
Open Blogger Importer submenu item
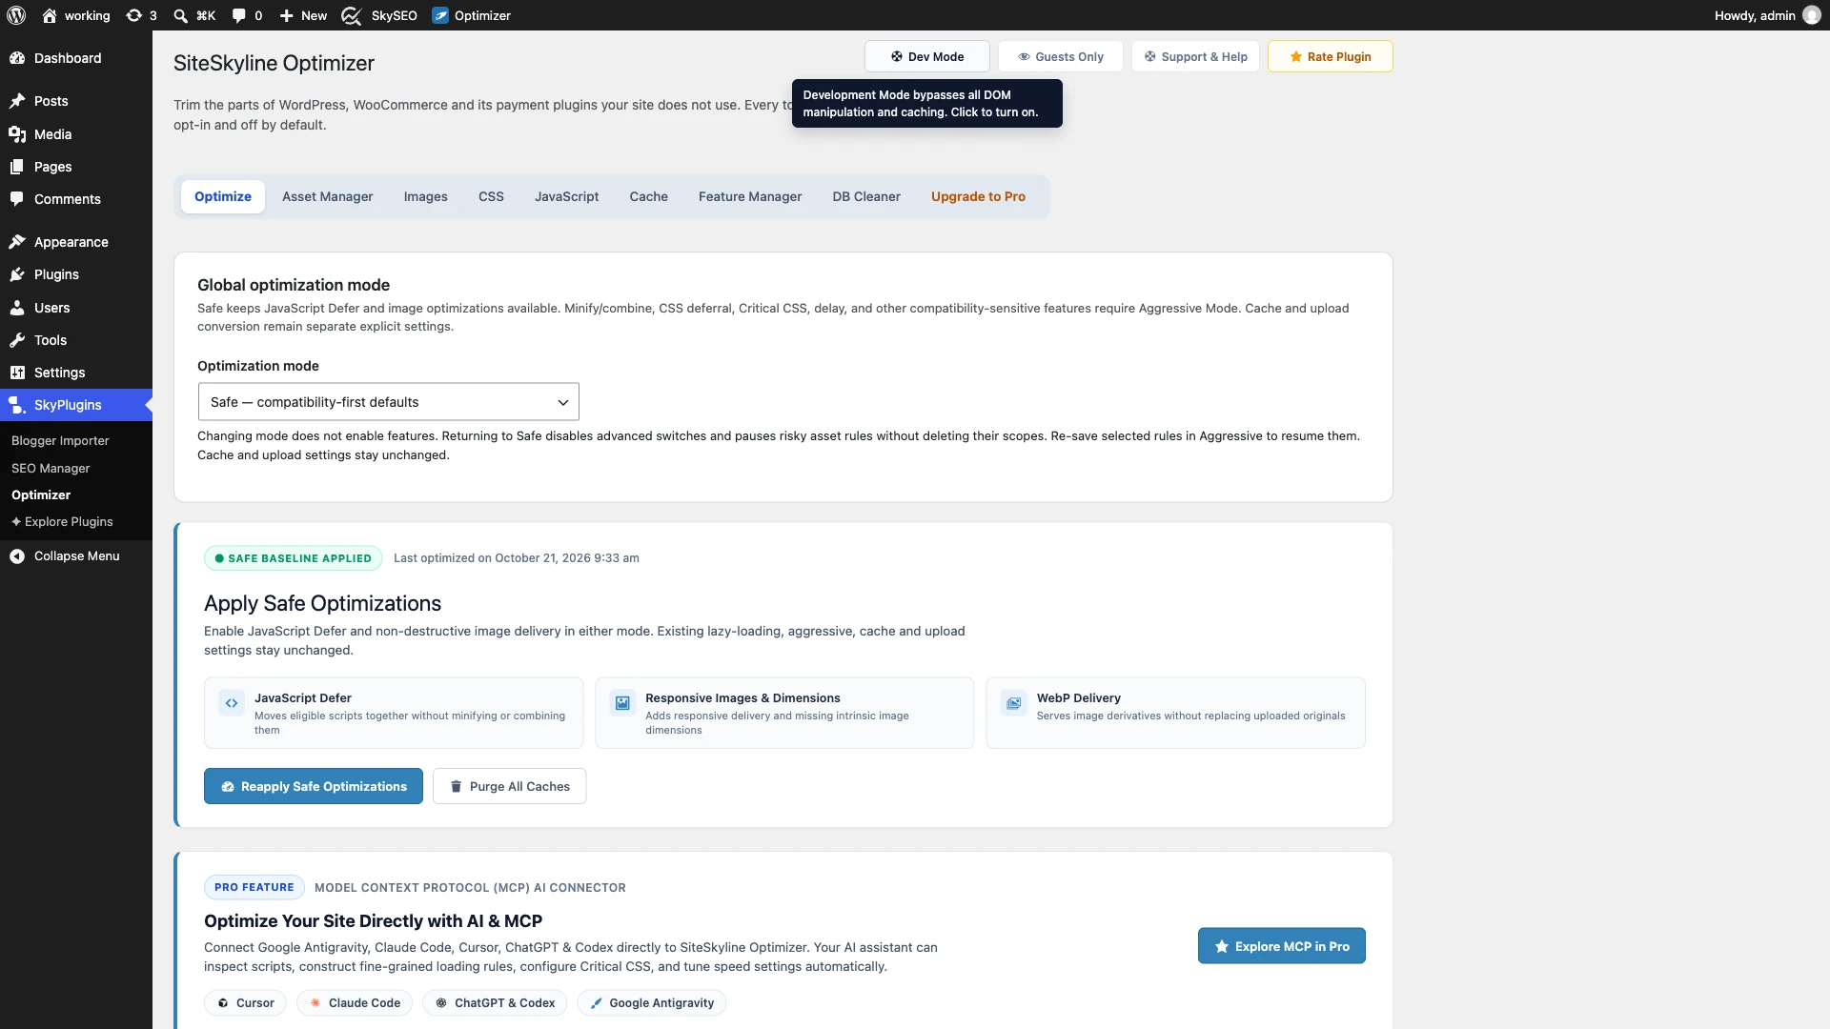(60, 440)
